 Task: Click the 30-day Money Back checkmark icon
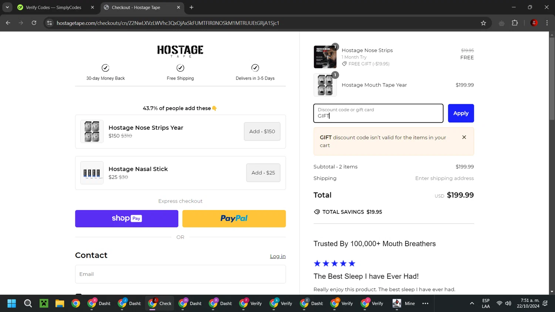[105, 68]
